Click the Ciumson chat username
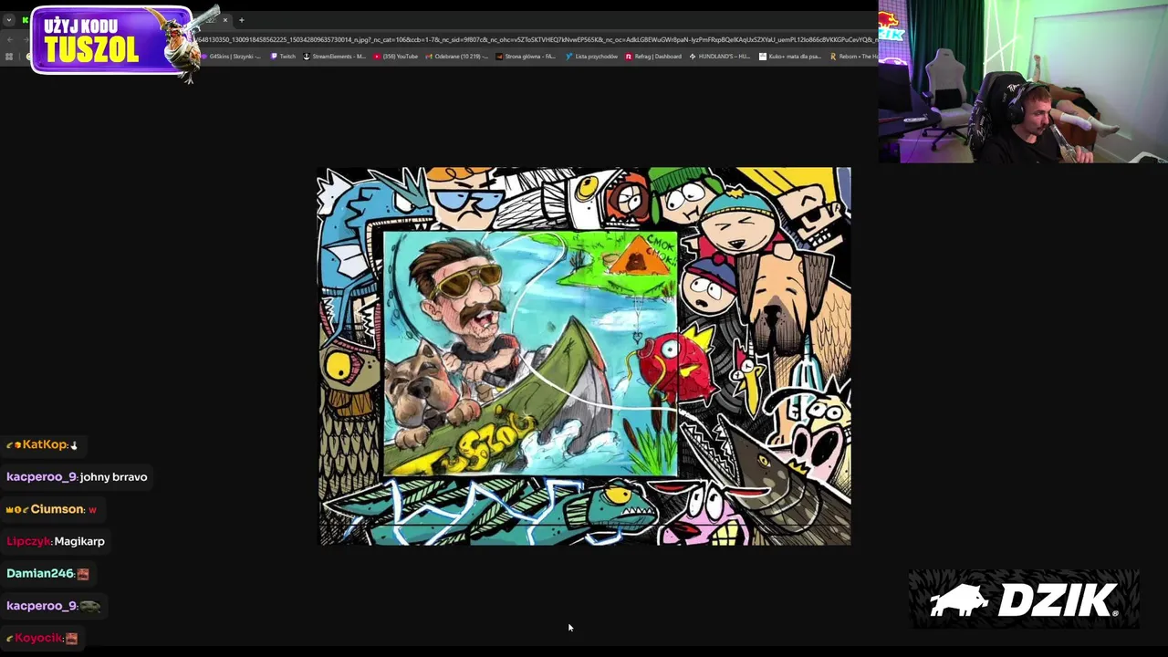1168x657 pixels. pyautogui.click(x=57, y=509)
